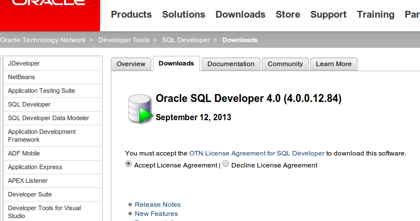This screenshot has width=420, height=221.
Task: Select SQL Developer Data Modeler sidebar item
Action: (52, 118)
